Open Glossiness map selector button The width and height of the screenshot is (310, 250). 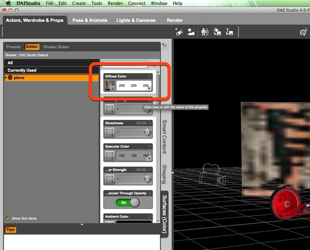[110, 132]
